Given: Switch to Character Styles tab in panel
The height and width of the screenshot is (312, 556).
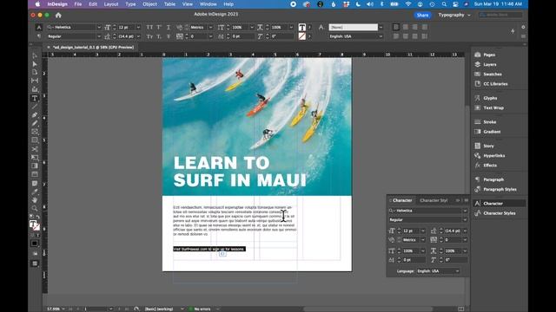Looking at the screenshot, I should 434,200.
